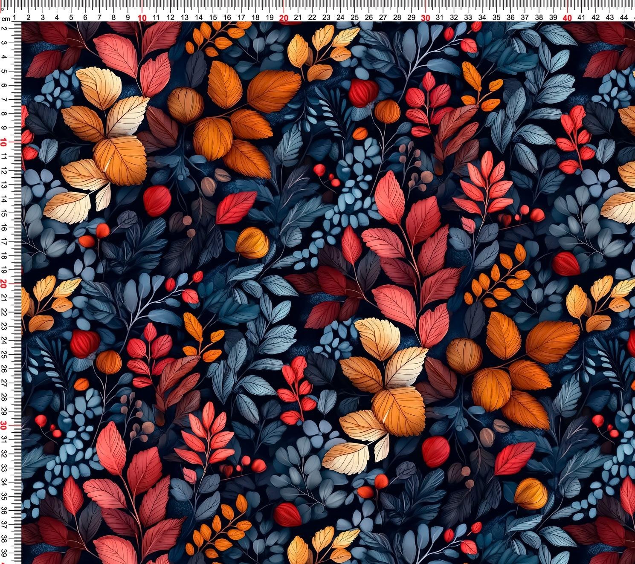Click "35" on the top ruler
635x564 pixels.
tap(496, 17)
